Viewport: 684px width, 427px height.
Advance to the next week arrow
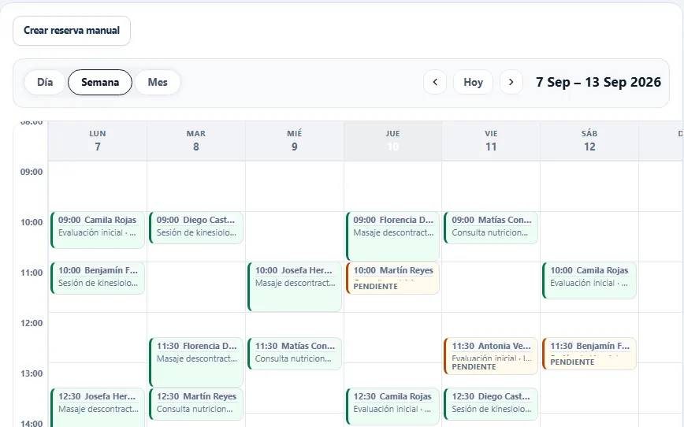click(511, 82)
